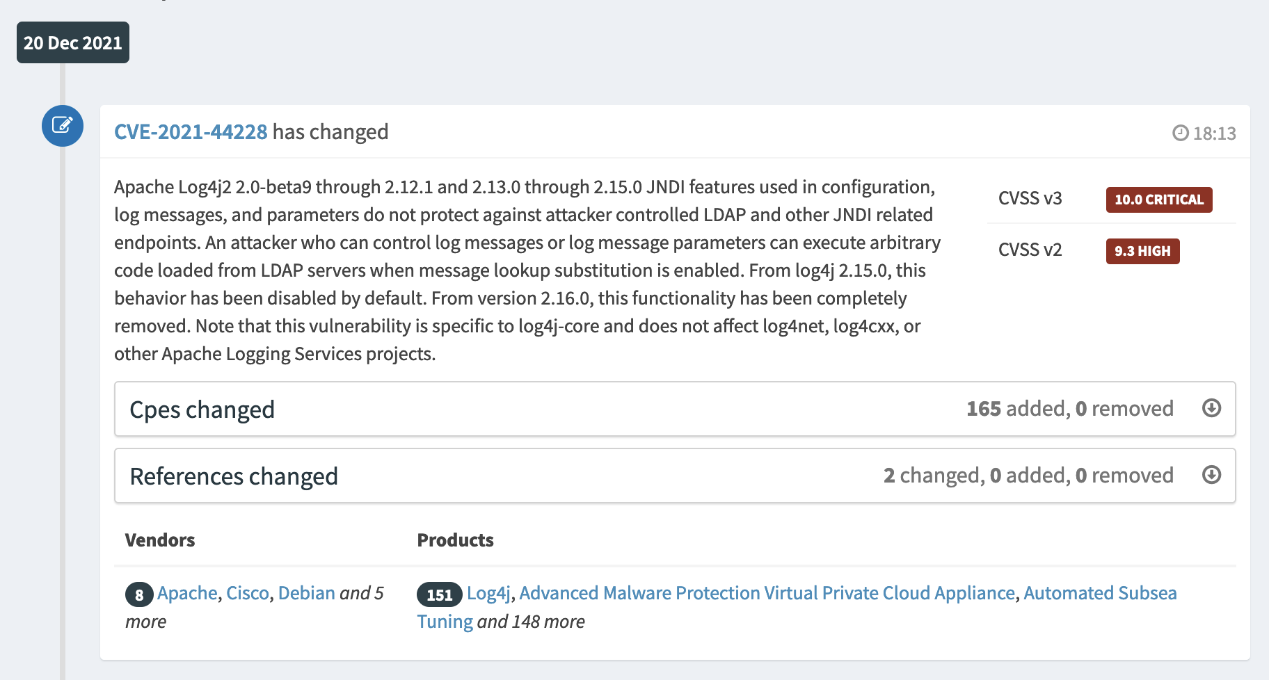Click the blue edit pencil timeline icon
The image size is (1269, 680).
(x=63, y=126)
